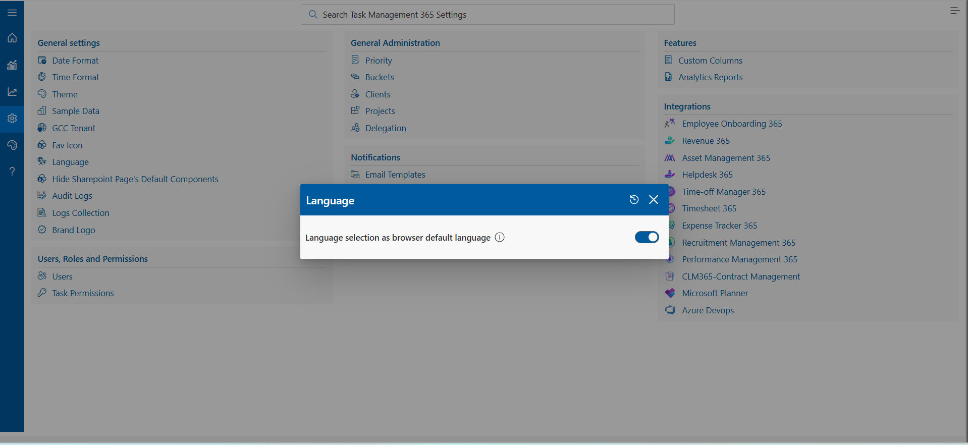Open Time-off Manager 365 integration

tap(724, 192)
